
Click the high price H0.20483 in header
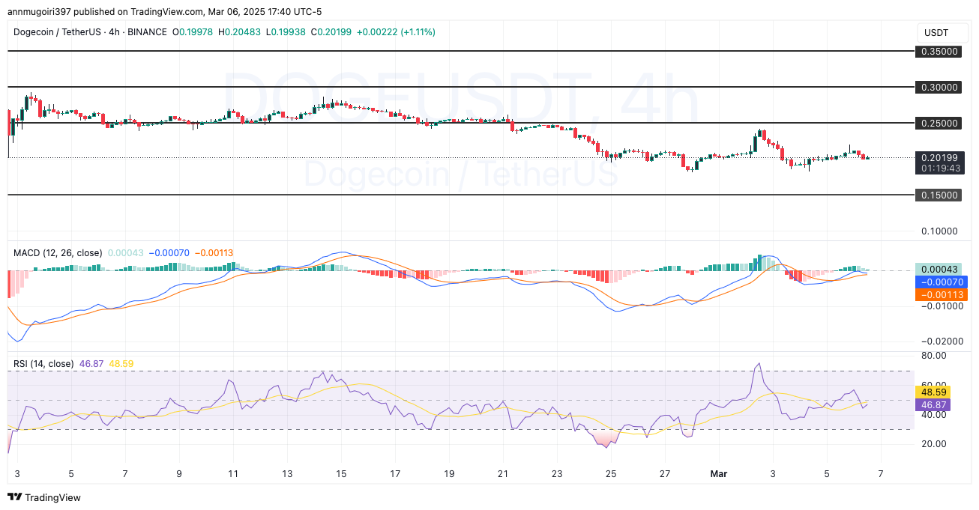[x=240, y=32]
